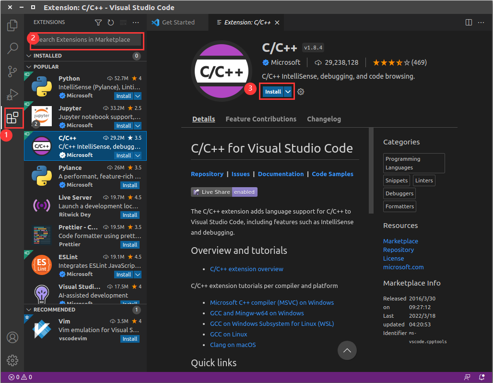Click the Microsoft publisher name
The width and height of the screenshot is (493, 383).
pyautogui.click(x=285, y=62)
